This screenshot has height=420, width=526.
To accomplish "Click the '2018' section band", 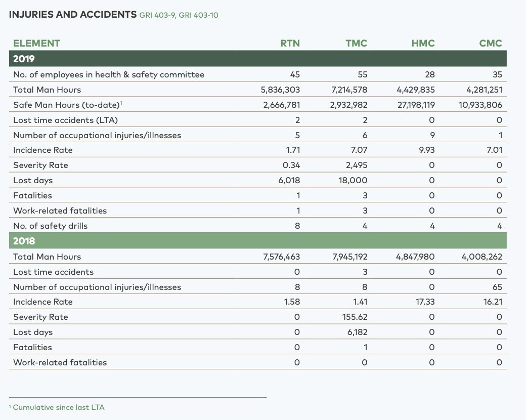I will pos(257,241).
